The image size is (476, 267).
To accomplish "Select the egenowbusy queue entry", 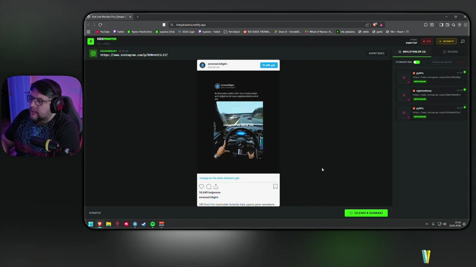I will pos(431,95).
